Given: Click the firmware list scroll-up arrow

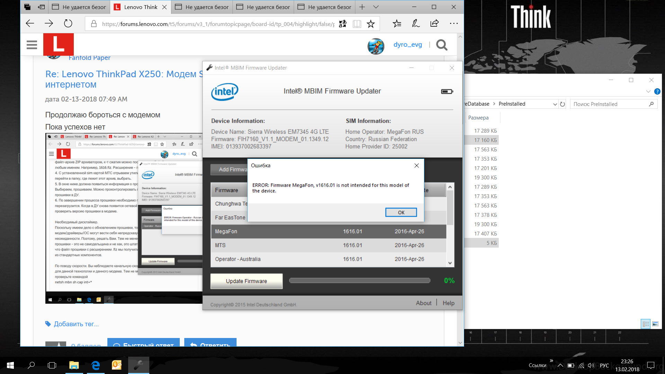Looking at the screenshot, I should tap(450, 187).
